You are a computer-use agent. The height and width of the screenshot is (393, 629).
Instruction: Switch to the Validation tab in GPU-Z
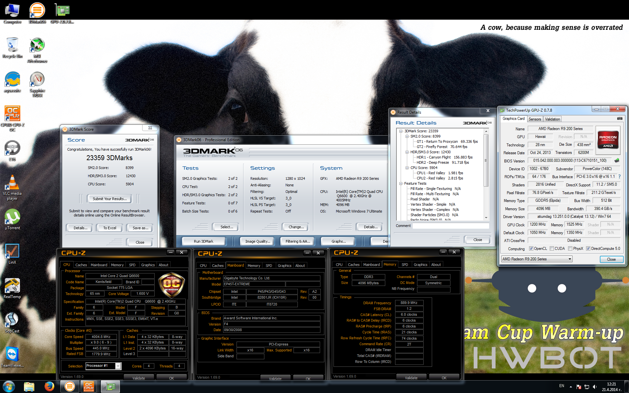(553, 119)
